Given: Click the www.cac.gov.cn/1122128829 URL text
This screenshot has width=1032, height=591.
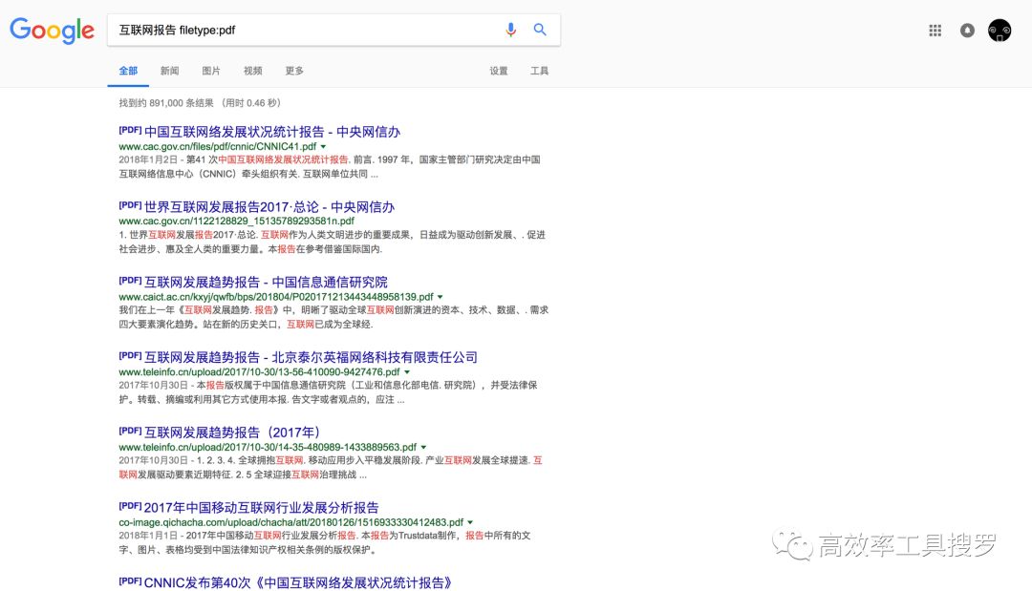Looking at the screenshot, I should pos(236,221).
